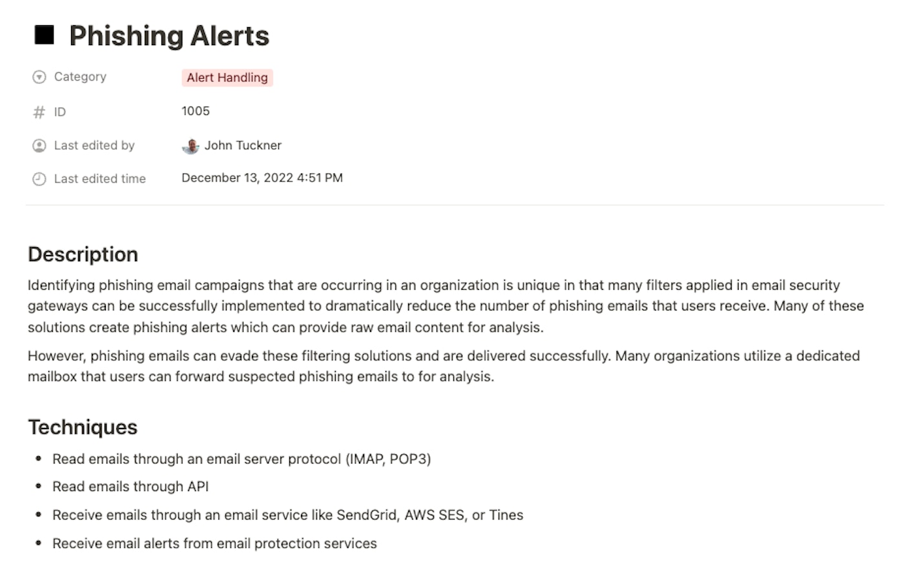Click the Category select property icon
Image resolution: width=904 pixels, height=566 pixels.
[39, 77]
